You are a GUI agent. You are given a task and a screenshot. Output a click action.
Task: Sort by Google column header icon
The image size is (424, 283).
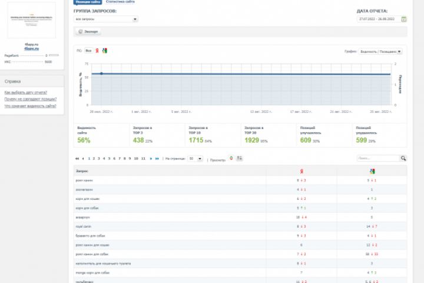[372, 171]
